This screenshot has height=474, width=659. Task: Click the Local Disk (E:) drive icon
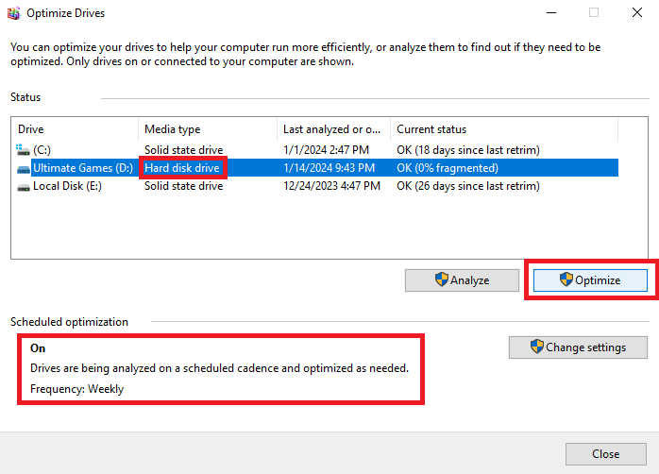[24, 187]
